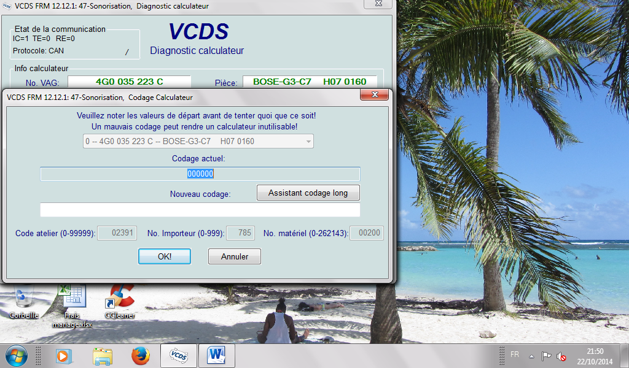Click the FR language indicator
The height and width of the screenshot is (368, 629).
pos(515,355)
